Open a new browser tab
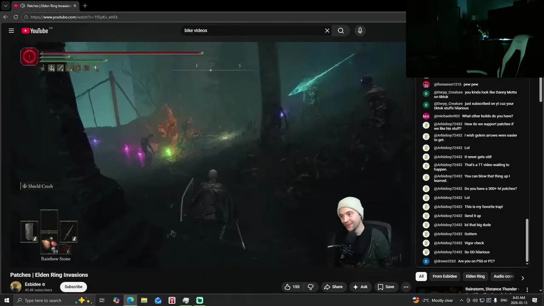The height and width of the screenshot is (306, 544). pyautogui.click(x=85, y=6)
